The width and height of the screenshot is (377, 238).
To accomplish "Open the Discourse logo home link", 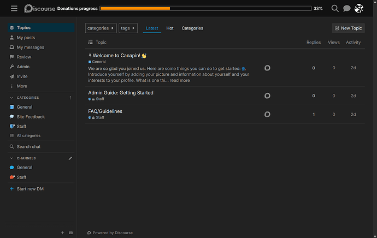I will click(x=40, y=8).
